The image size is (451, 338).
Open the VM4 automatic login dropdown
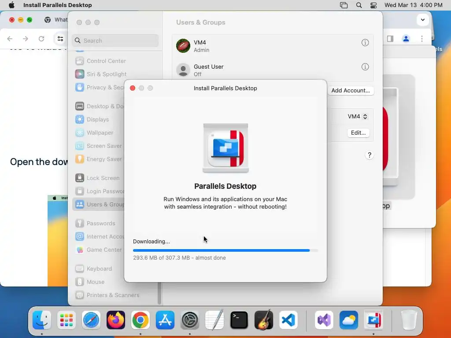pos(357,116)
